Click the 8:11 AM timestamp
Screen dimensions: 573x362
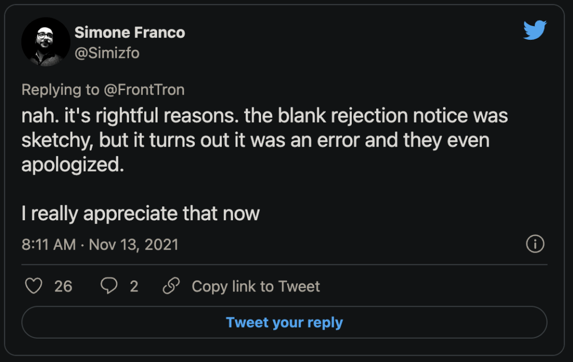point(49,245)
